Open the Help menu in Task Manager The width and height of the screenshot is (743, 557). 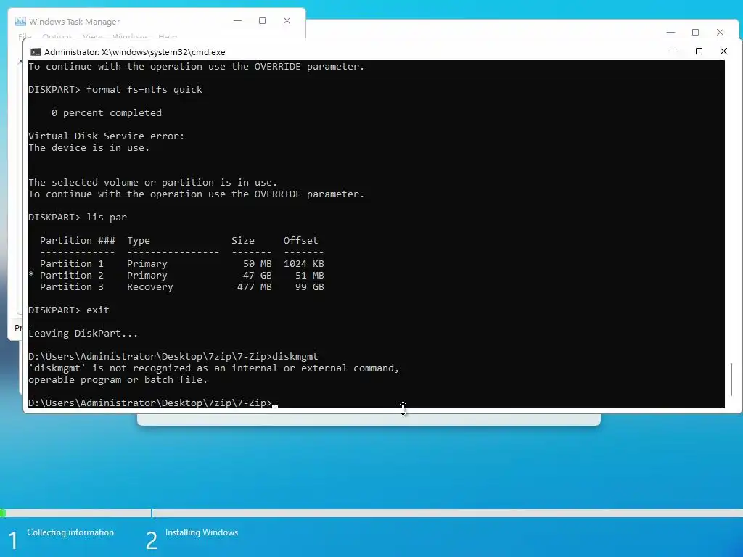pyautogui.click(x=168, y=36)
